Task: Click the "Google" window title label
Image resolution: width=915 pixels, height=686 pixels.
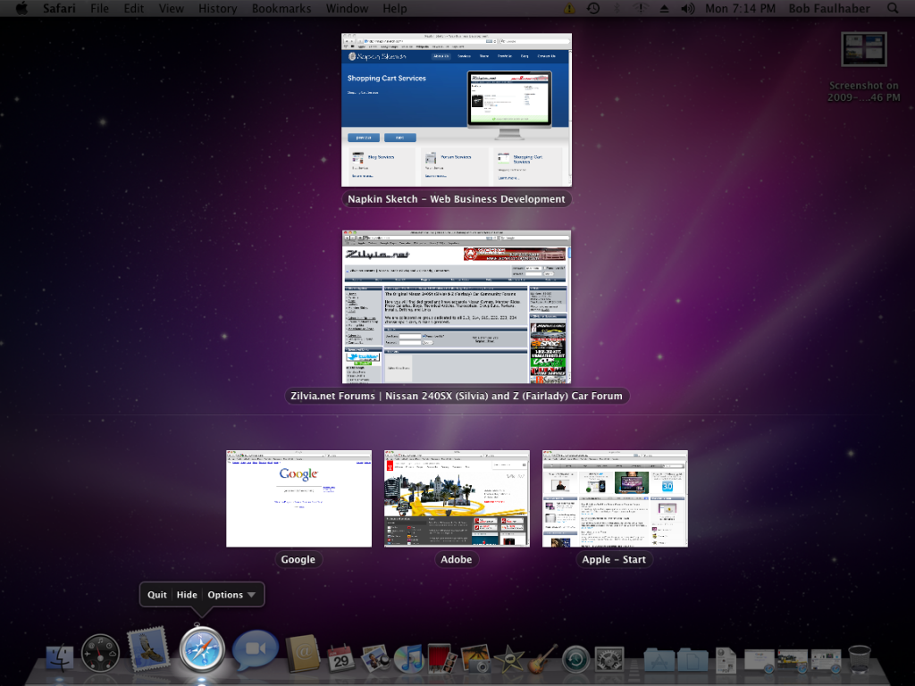Action: (x=298, y=559)
